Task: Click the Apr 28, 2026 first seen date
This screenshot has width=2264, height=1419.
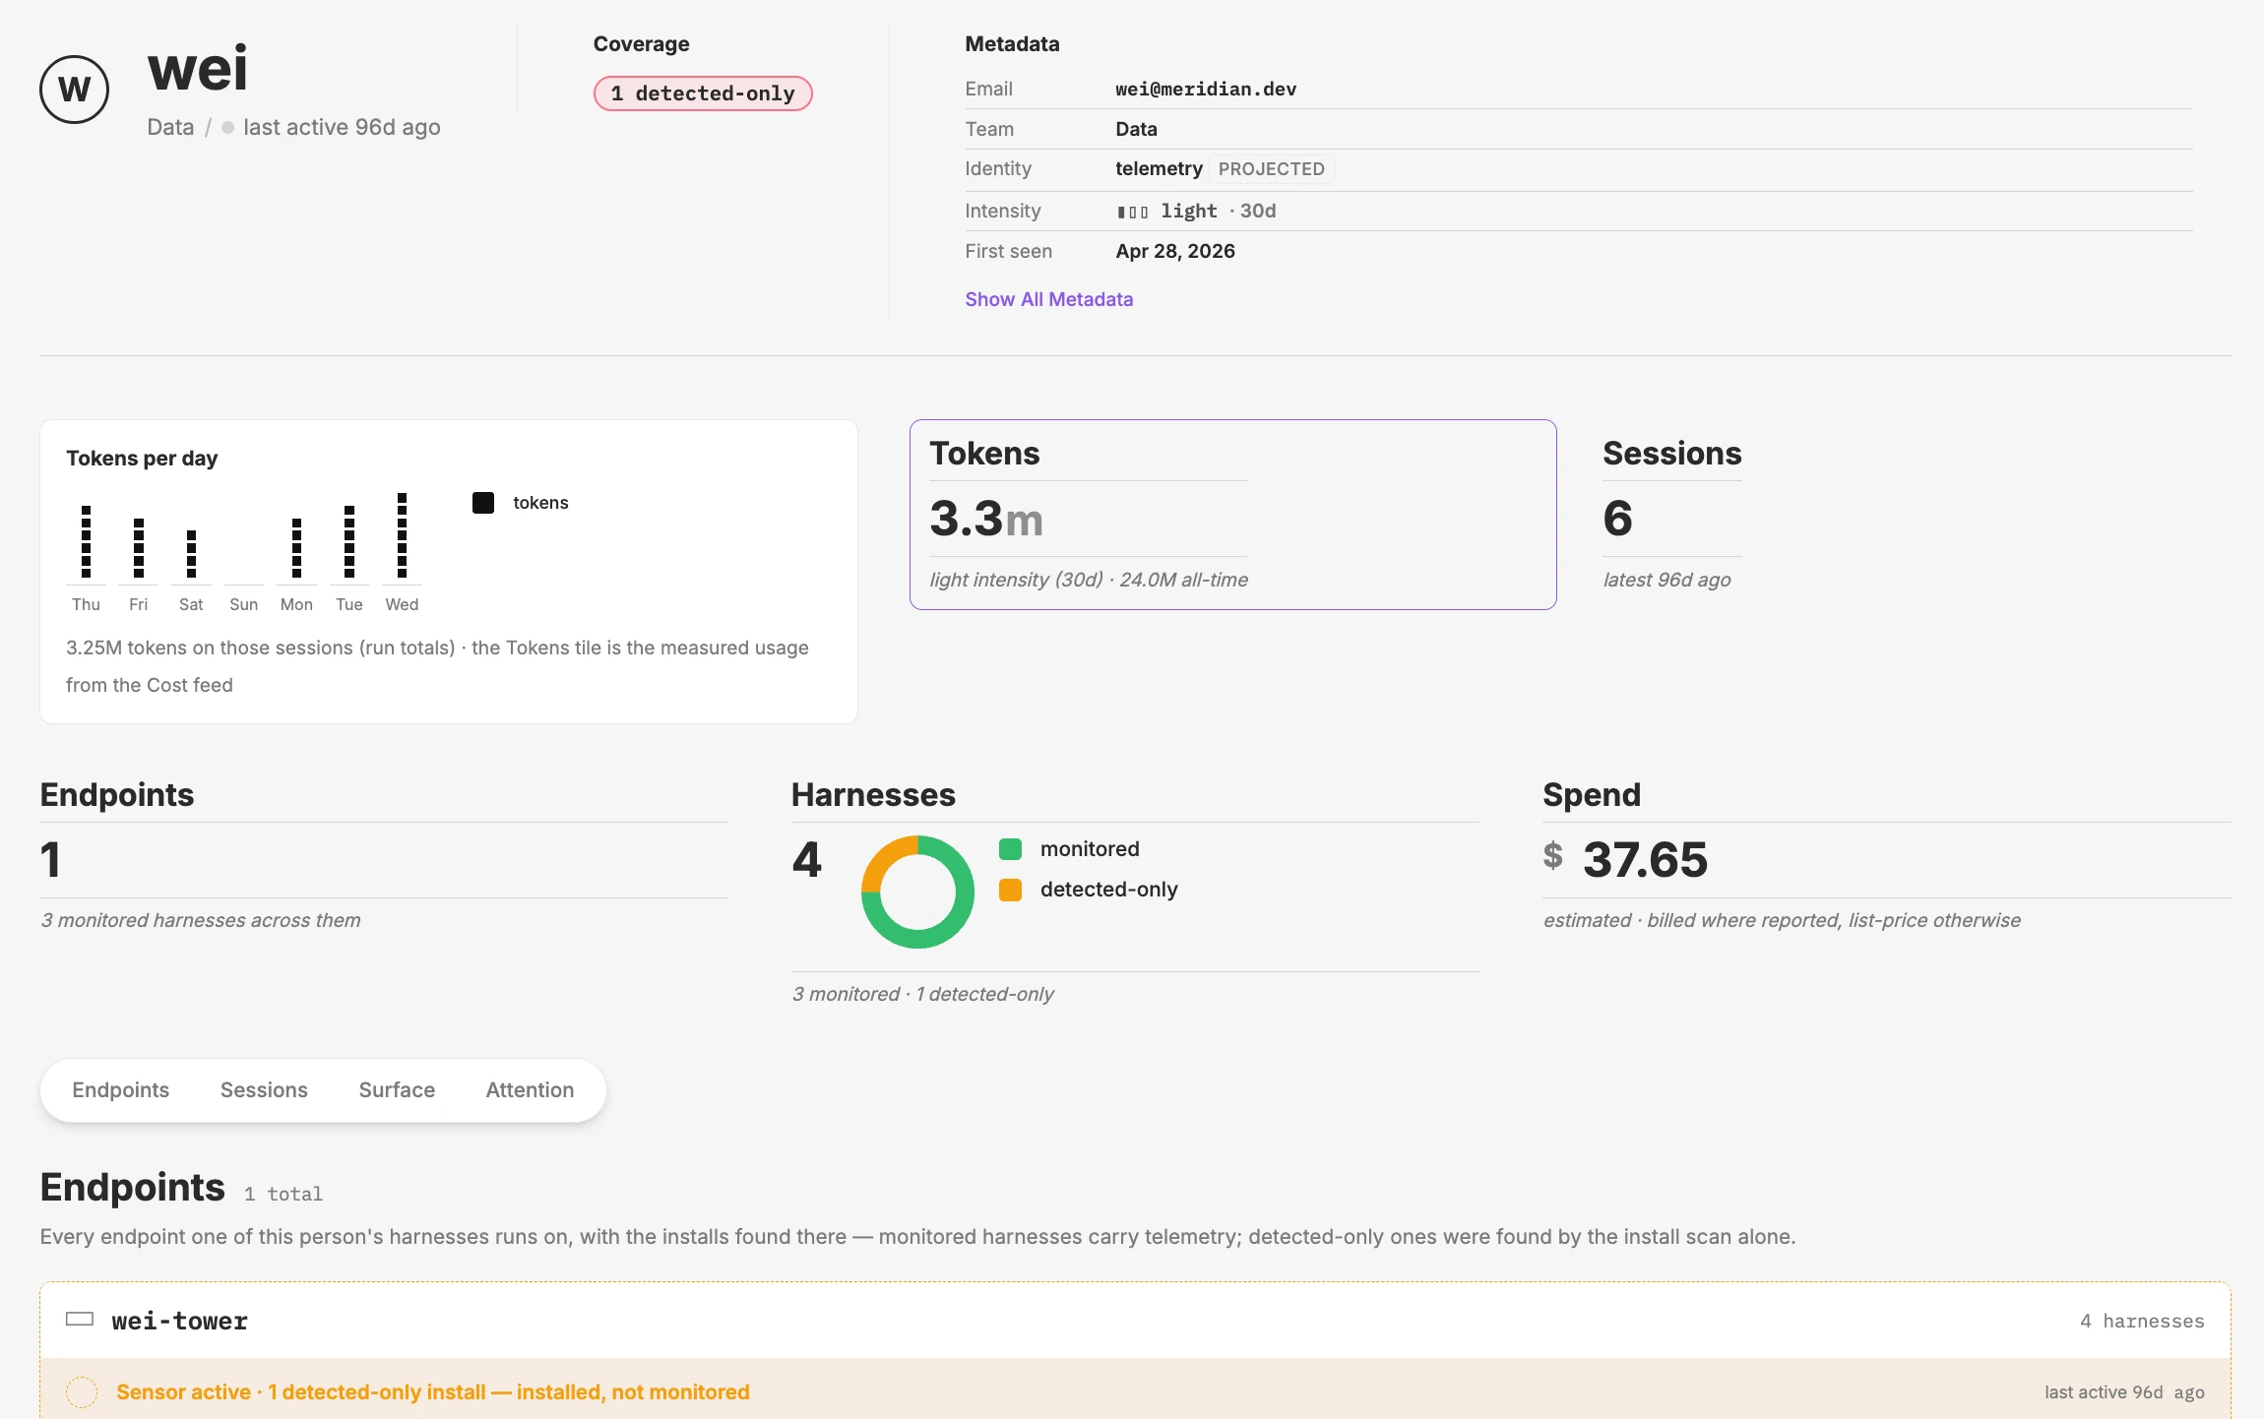Action: [1175, 251]
